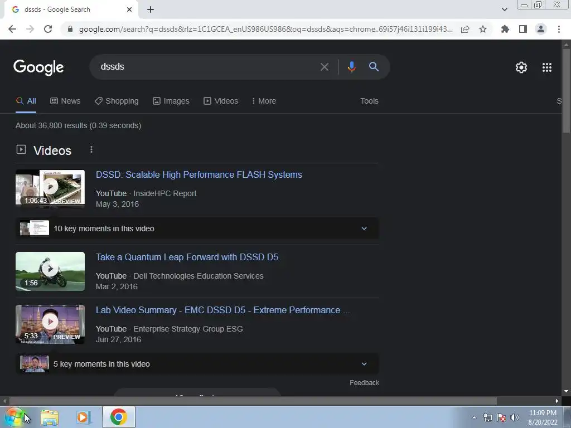The width and height of the screenshot is (571, 428).
Task: Click the vertical scrollbar thumb
Action: click(x=566, y=90)
